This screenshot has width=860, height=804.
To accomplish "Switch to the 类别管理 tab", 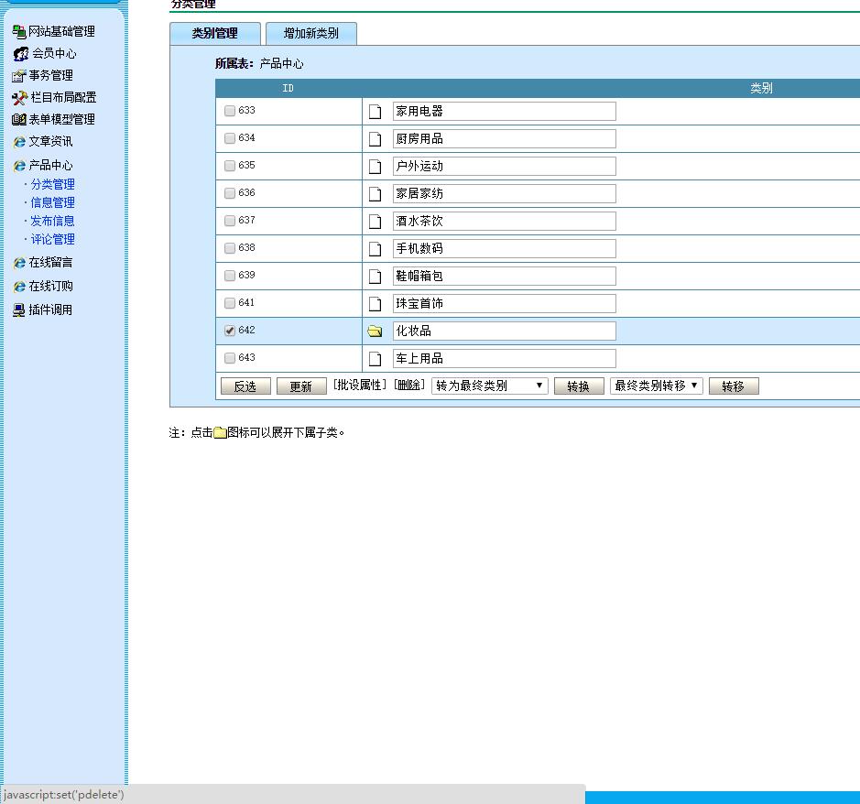I will pyautogui.click(x=215, y=34).
